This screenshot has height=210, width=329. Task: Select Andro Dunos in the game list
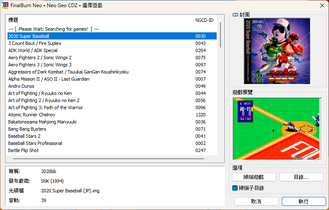click(x=112, y=86)
